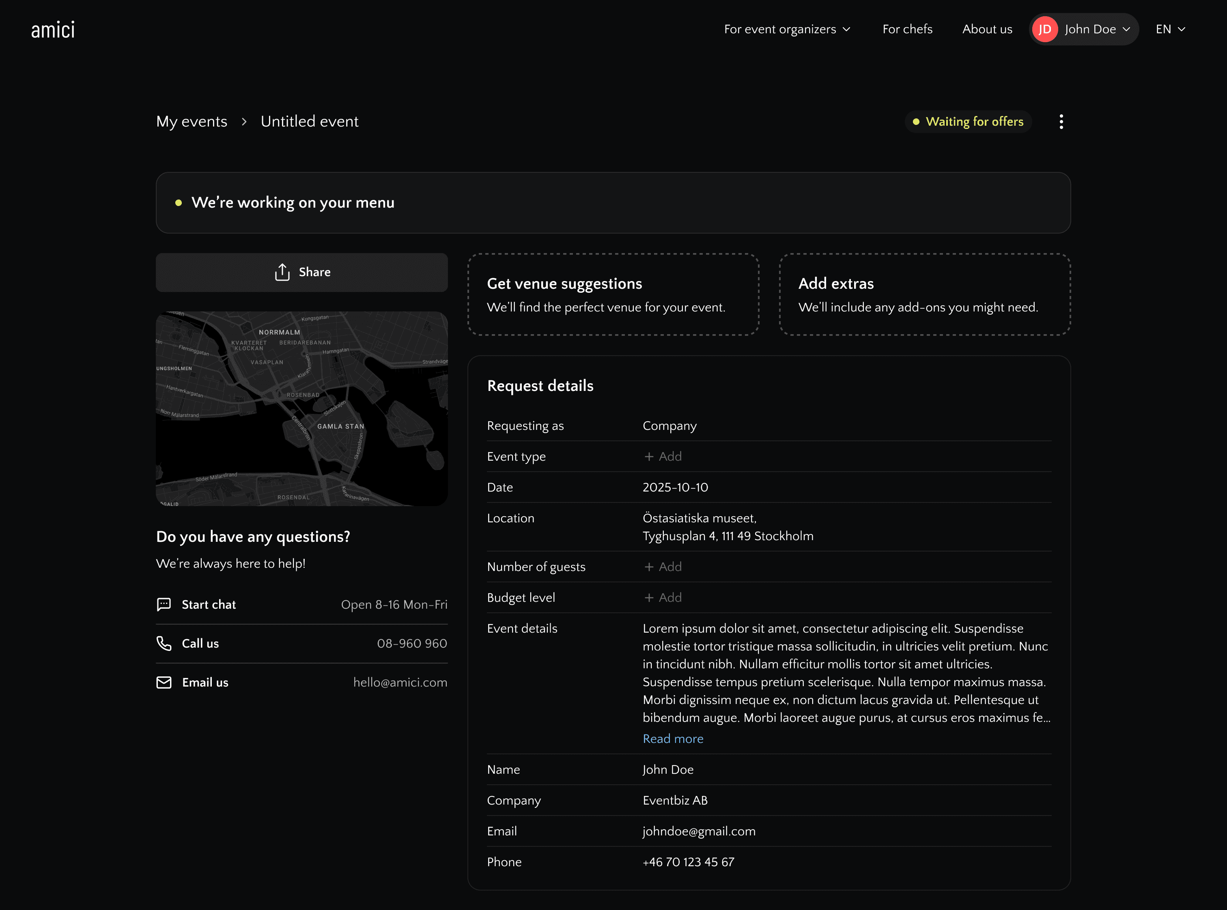Click plus icon next to Event type
The image size is (1227, 910).
[x=649, y=457]
